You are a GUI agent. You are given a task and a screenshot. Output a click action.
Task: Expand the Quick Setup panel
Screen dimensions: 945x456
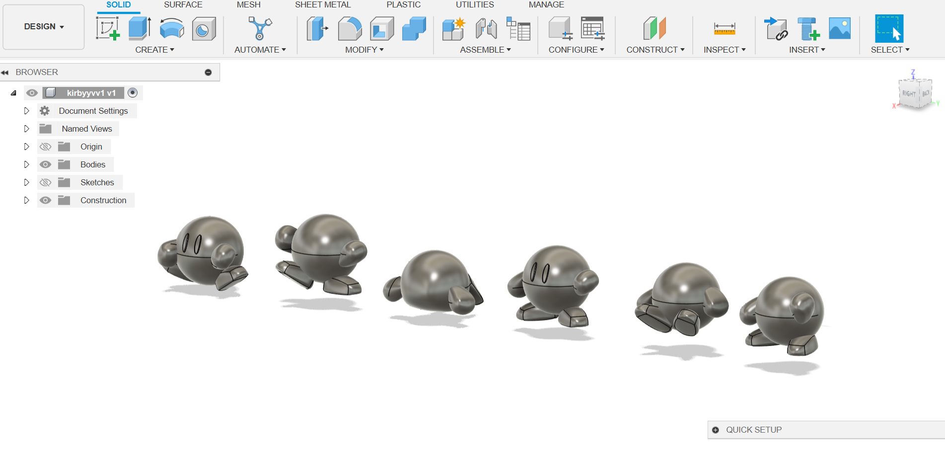(x=716, y=430)
